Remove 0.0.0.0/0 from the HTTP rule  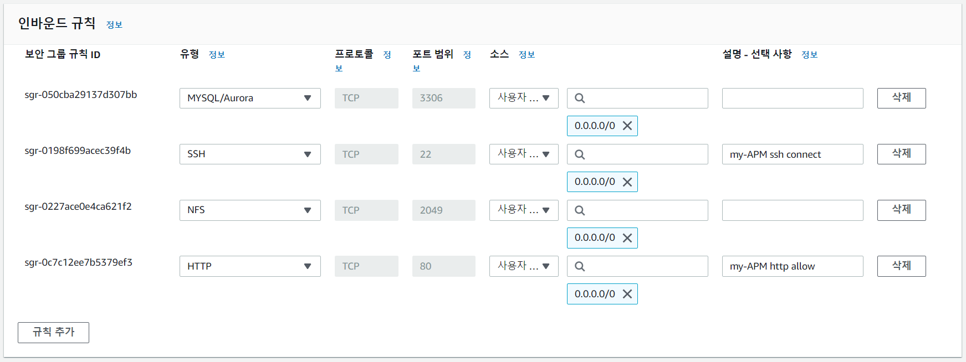pyautogui.click(x=627, y=294)
